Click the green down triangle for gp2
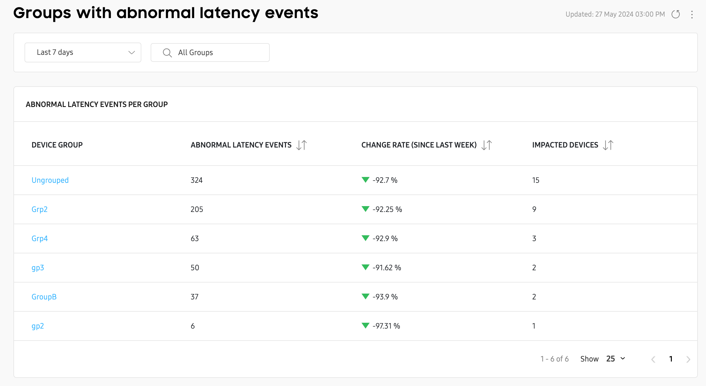 (x=366, y=326)
